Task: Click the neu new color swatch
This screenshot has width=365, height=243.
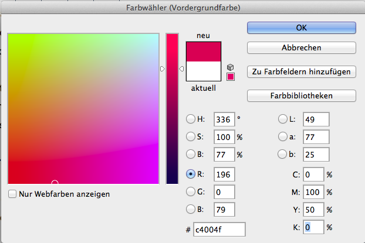Action: 204,52
